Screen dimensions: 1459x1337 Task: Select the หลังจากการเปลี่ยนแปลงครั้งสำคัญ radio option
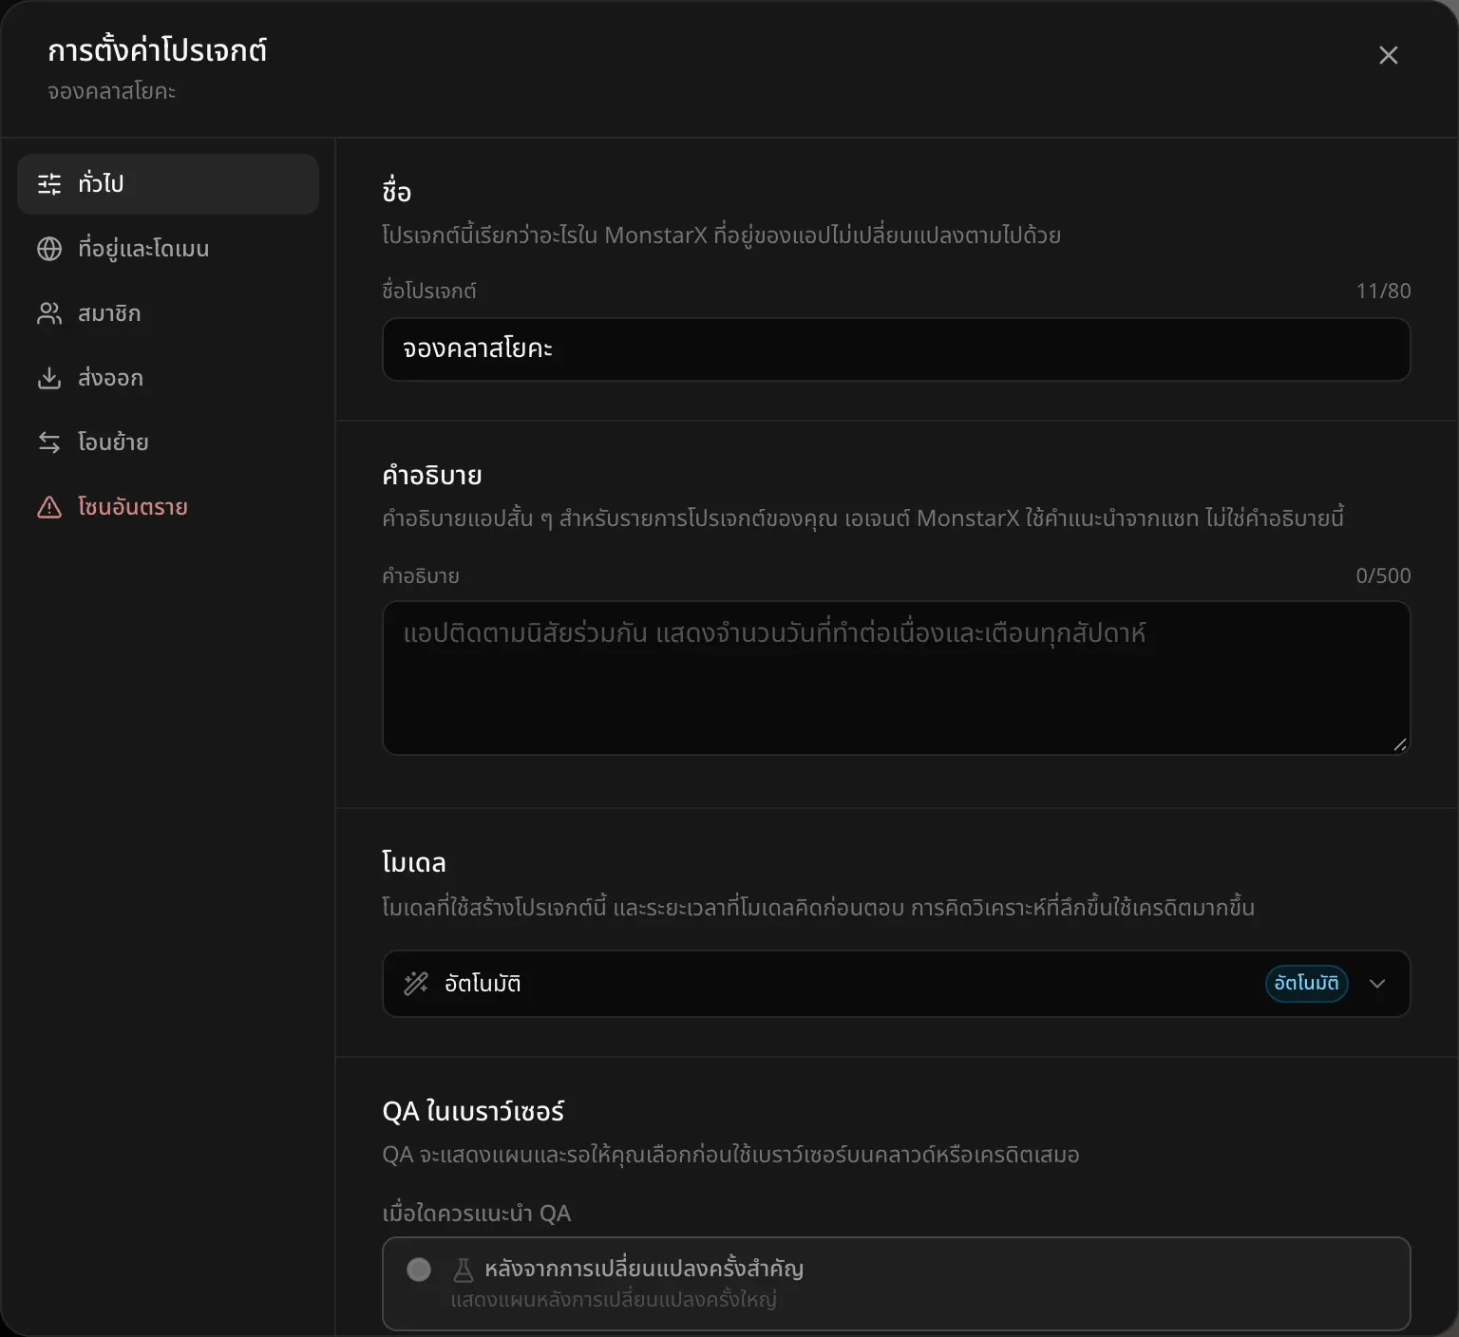coord(896,1284)
